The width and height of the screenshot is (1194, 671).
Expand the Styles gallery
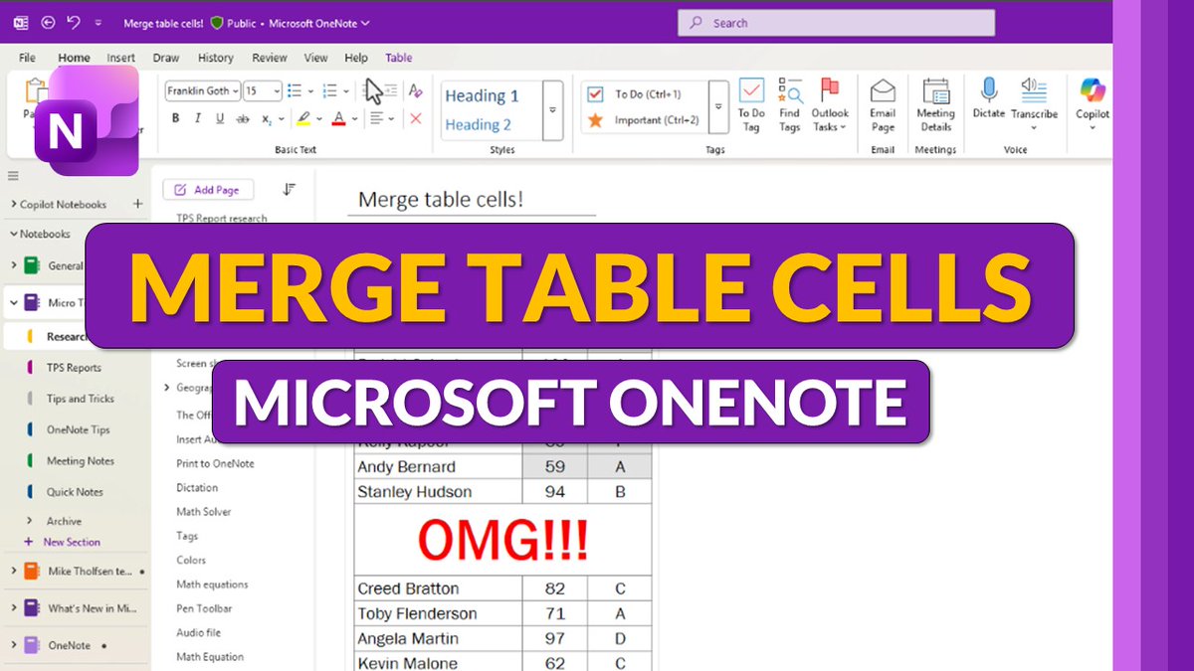tap(552, 109)
